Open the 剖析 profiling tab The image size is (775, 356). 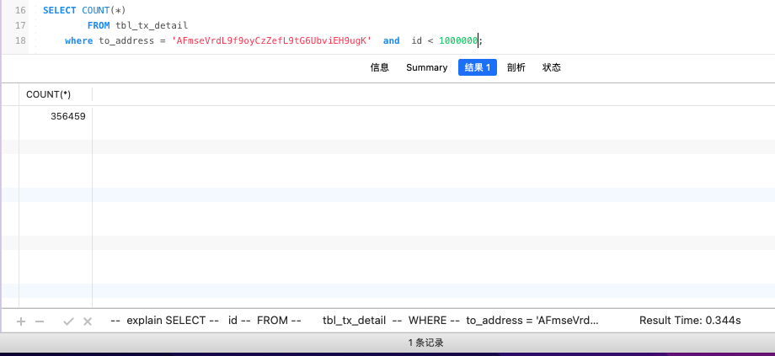pyautogui.click(x=516, y=67)
